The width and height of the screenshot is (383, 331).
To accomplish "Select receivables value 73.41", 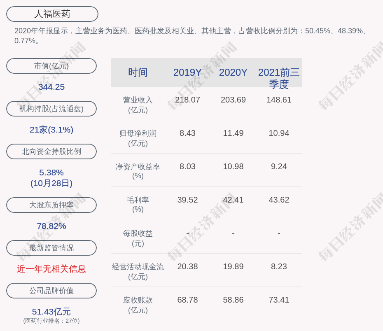I will (279, 300).
